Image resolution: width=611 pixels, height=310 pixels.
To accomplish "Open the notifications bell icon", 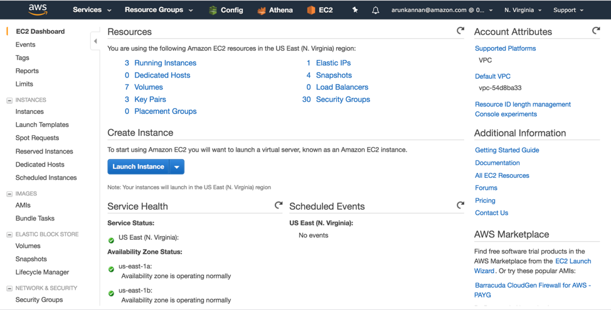I will pos(375,10).
